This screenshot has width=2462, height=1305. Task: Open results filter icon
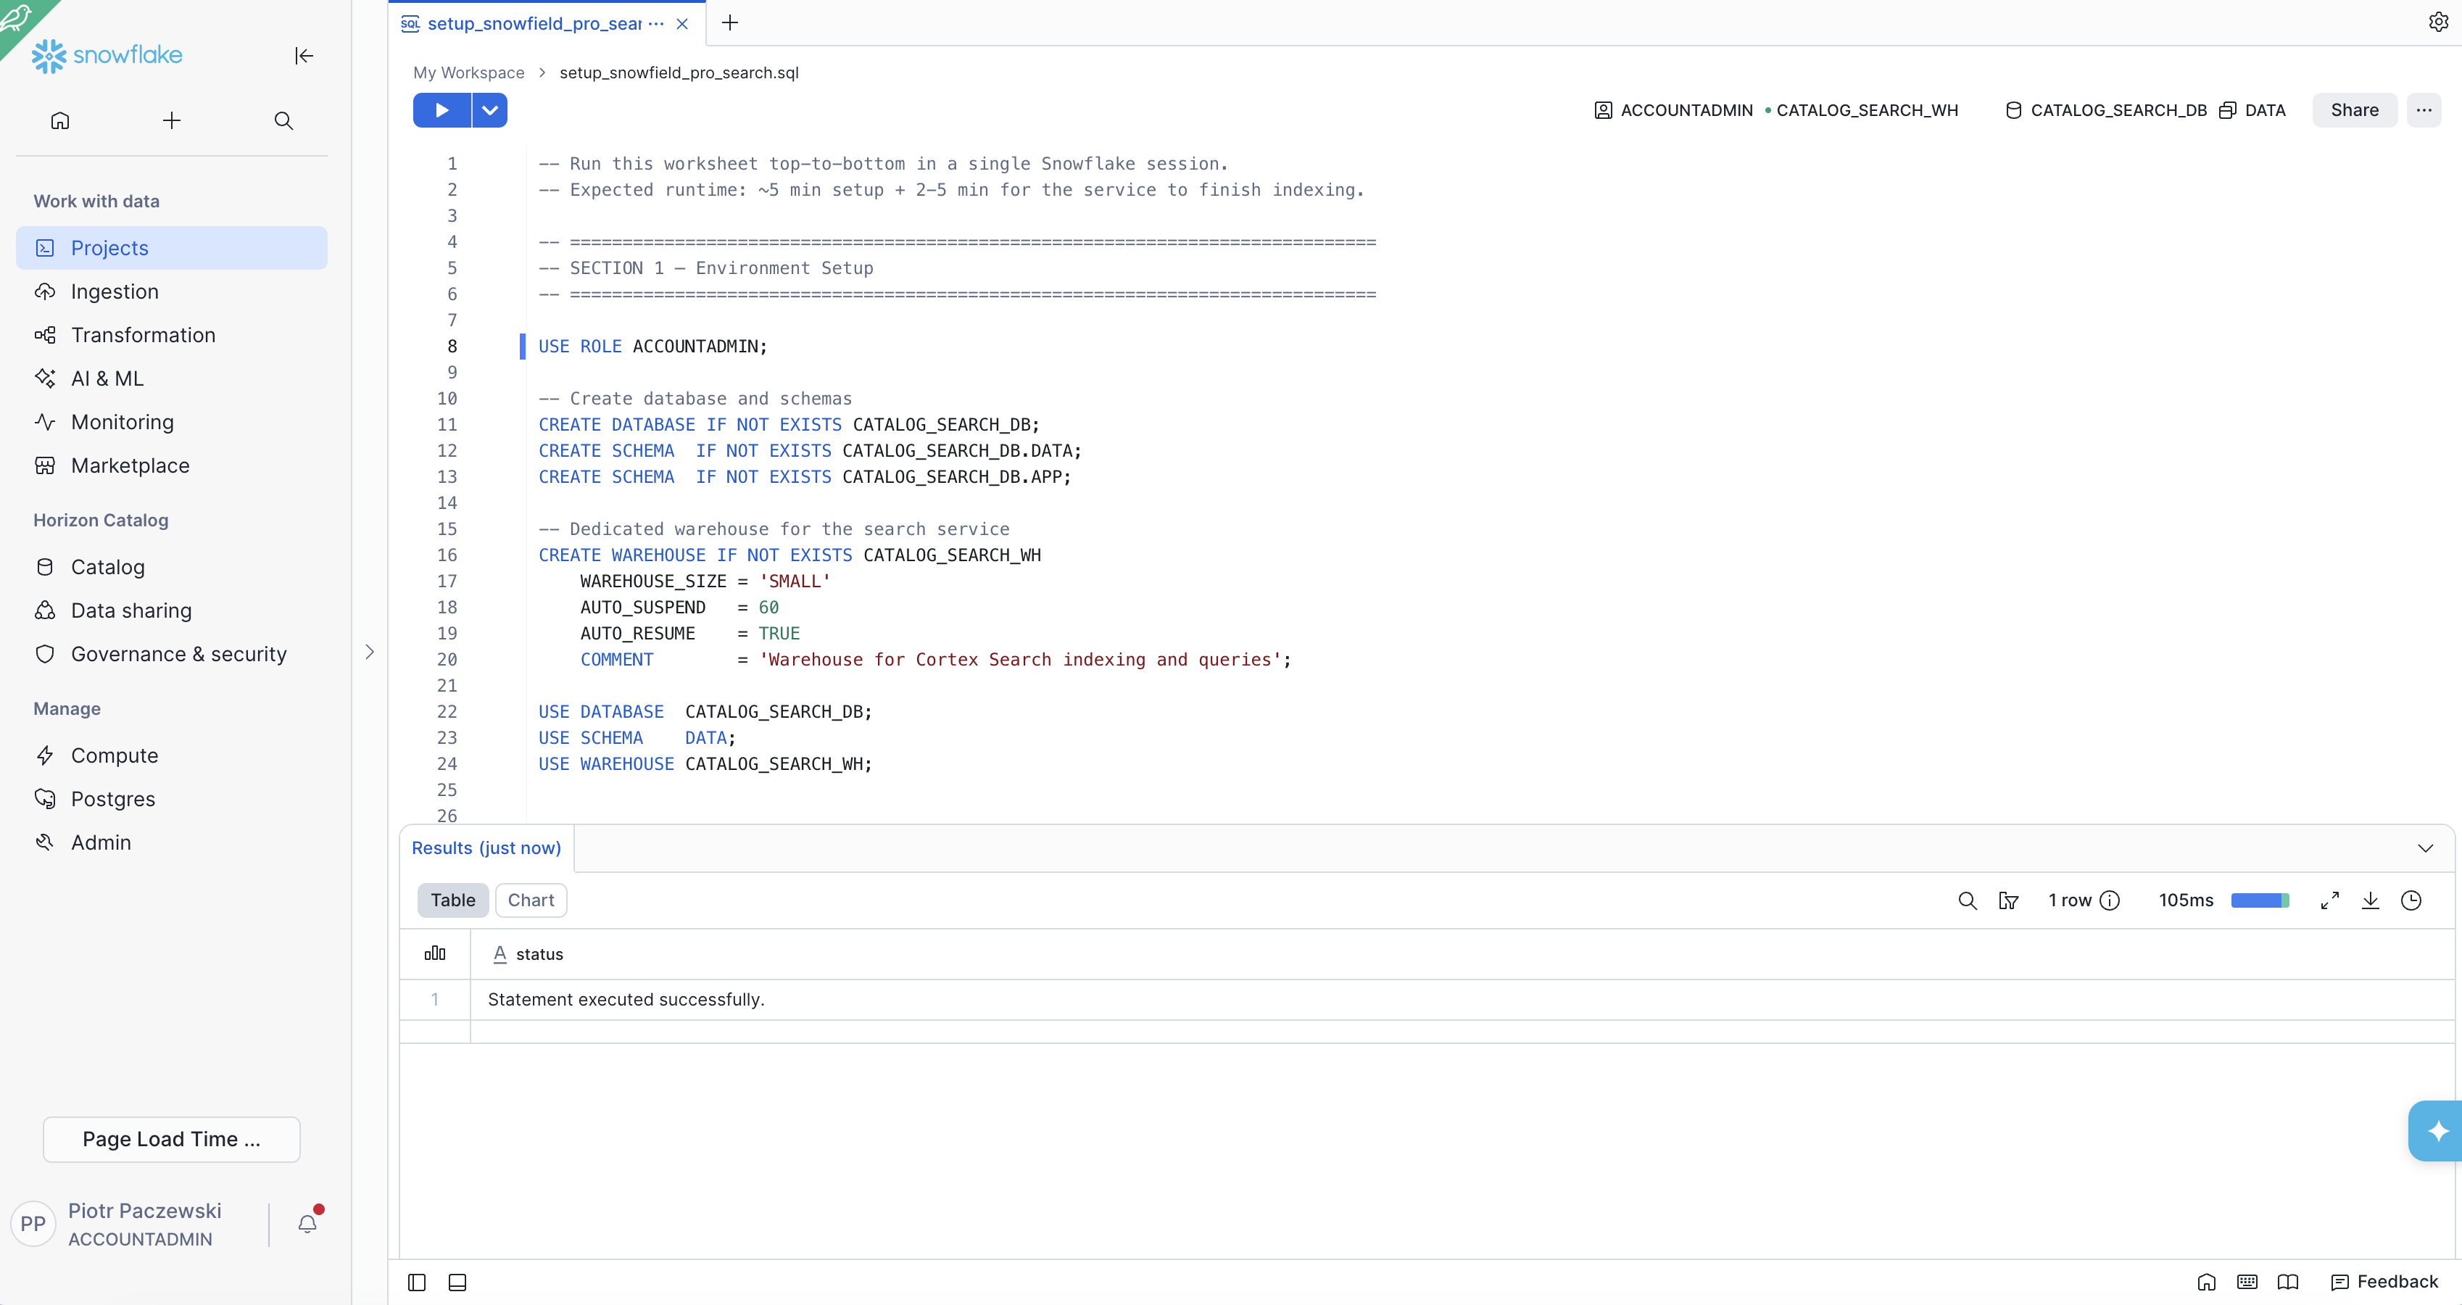click(2008, 900)
